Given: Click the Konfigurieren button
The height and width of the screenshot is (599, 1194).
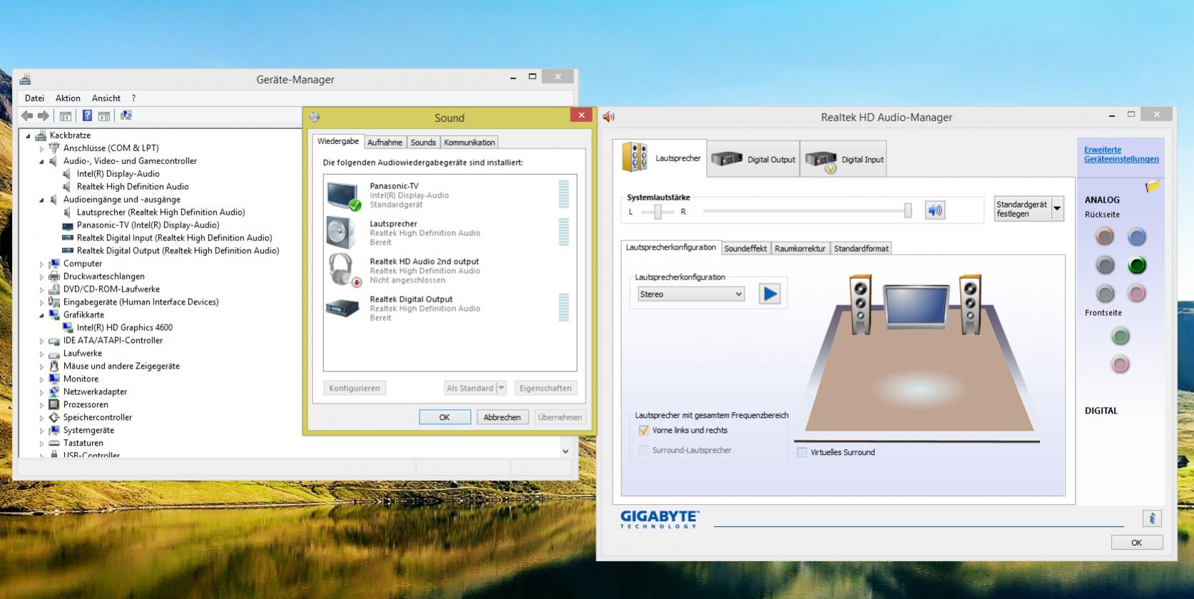Looking at the screenshot, I should click(x=354, y=388).
